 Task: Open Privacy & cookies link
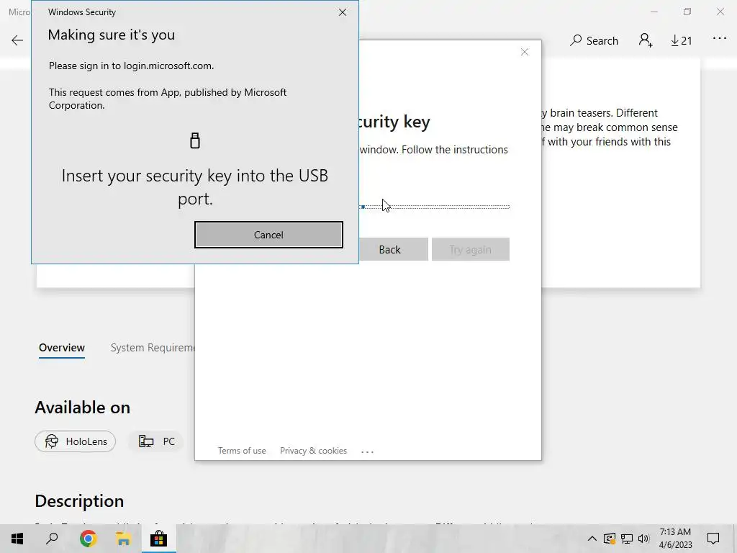(x=314, y=451)
